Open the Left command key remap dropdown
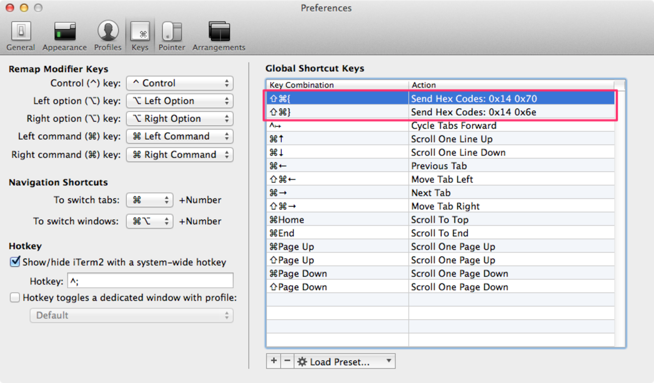 pyautogui.click(x=180, y=136)
